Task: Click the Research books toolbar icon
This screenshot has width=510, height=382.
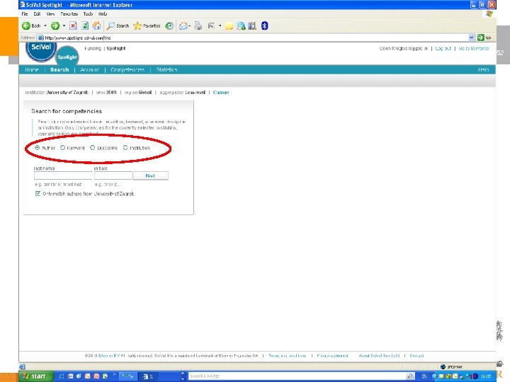Action: pos(252,26)
